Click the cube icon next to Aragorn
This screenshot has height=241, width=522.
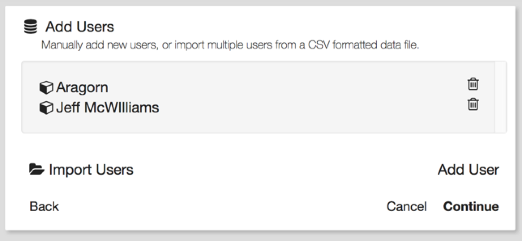[46, 88]
